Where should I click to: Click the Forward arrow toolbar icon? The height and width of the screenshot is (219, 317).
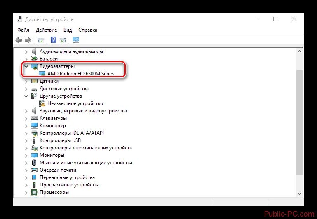coord(28,40)
